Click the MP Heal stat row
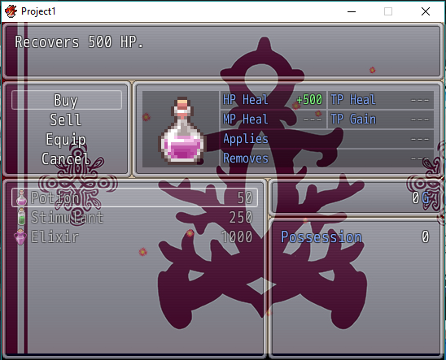The height and width of the screenshot is (360, 446). 273,119
